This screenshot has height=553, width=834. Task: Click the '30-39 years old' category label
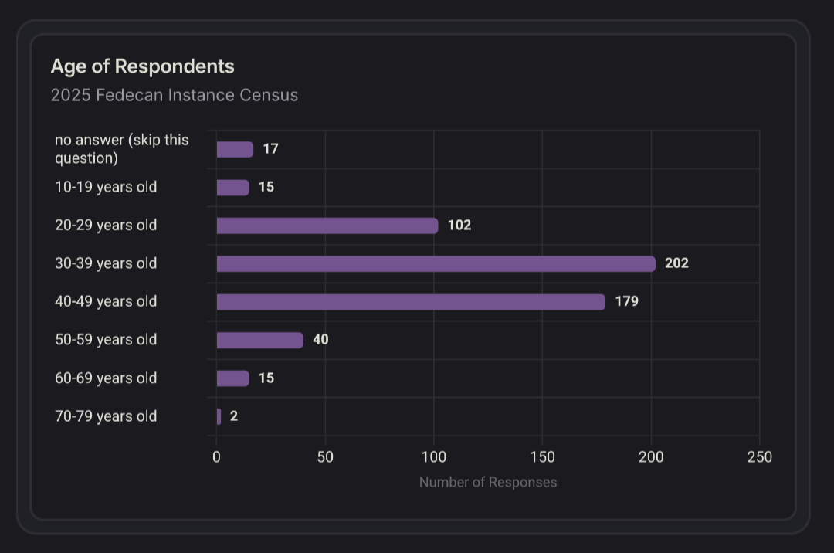coord(106,263)
